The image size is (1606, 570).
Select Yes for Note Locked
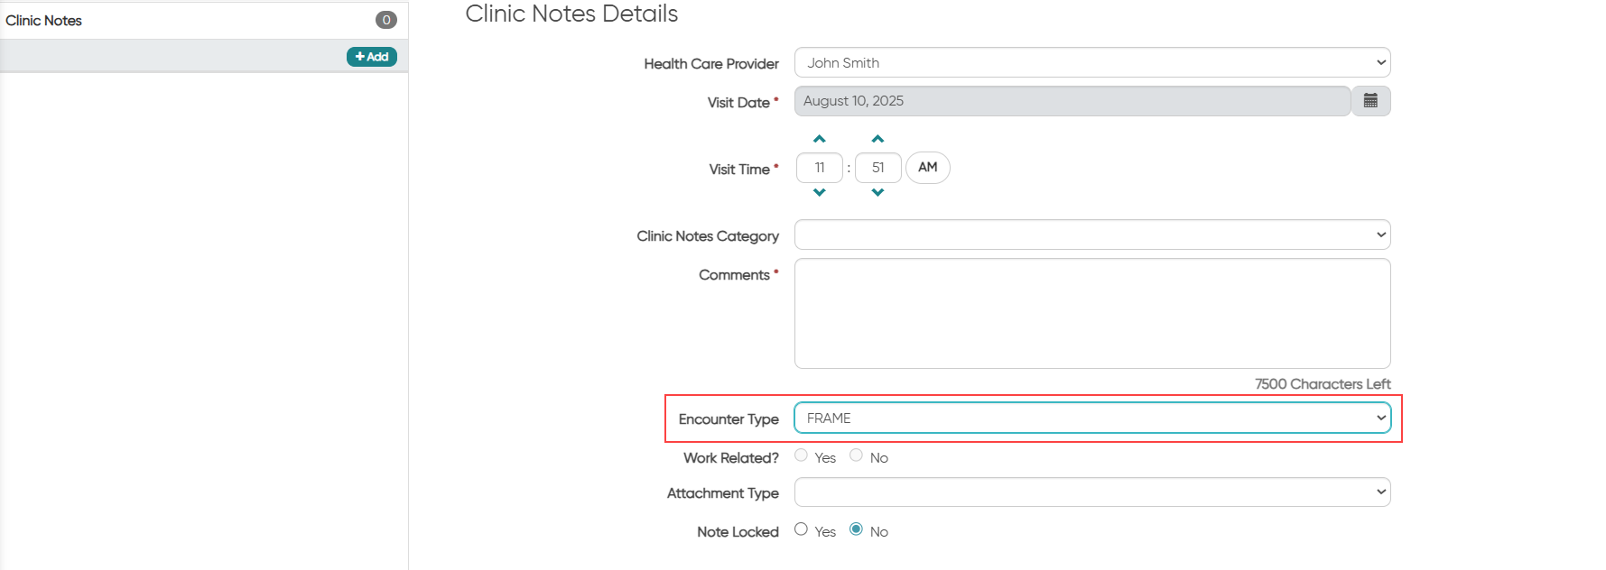click(801, 529)
